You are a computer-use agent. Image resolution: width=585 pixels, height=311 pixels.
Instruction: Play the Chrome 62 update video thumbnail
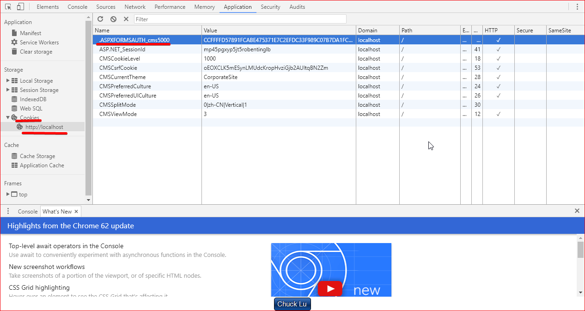331,270
